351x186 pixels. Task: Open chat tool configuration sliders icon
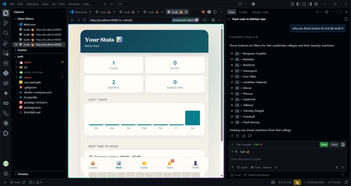pos(276,167)
